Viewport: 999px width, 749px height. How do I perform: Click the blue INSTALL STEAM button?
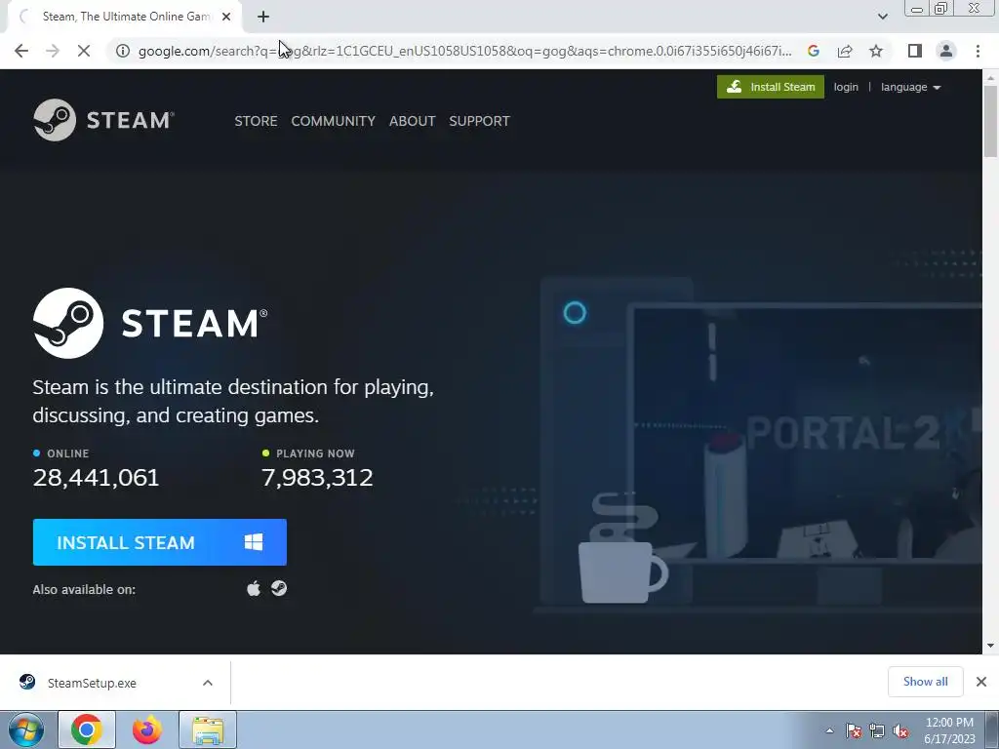point(160,542)
